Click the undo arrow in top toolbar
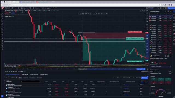Screen dimensions: 175x98 coord(54,8)
